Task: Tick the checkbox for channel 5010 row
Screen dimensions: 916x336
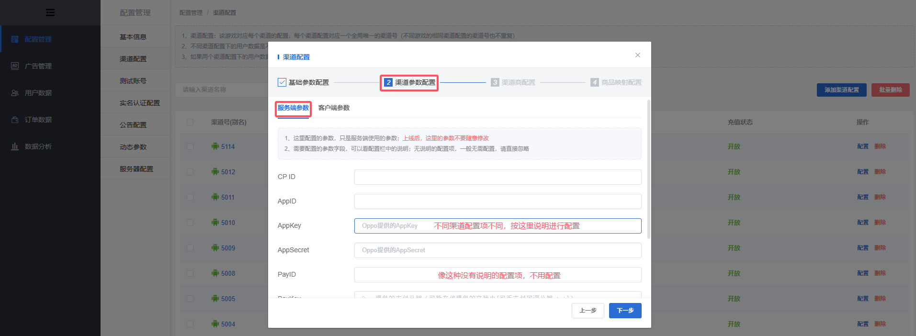Action: [190, 223]
